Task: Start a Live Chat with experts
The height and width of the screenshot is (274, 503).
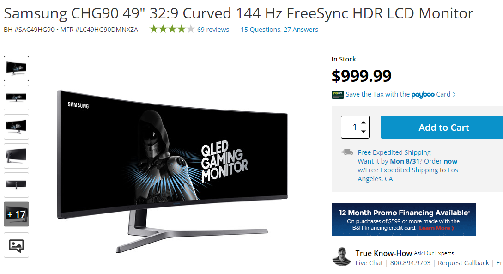Action: 369,263
